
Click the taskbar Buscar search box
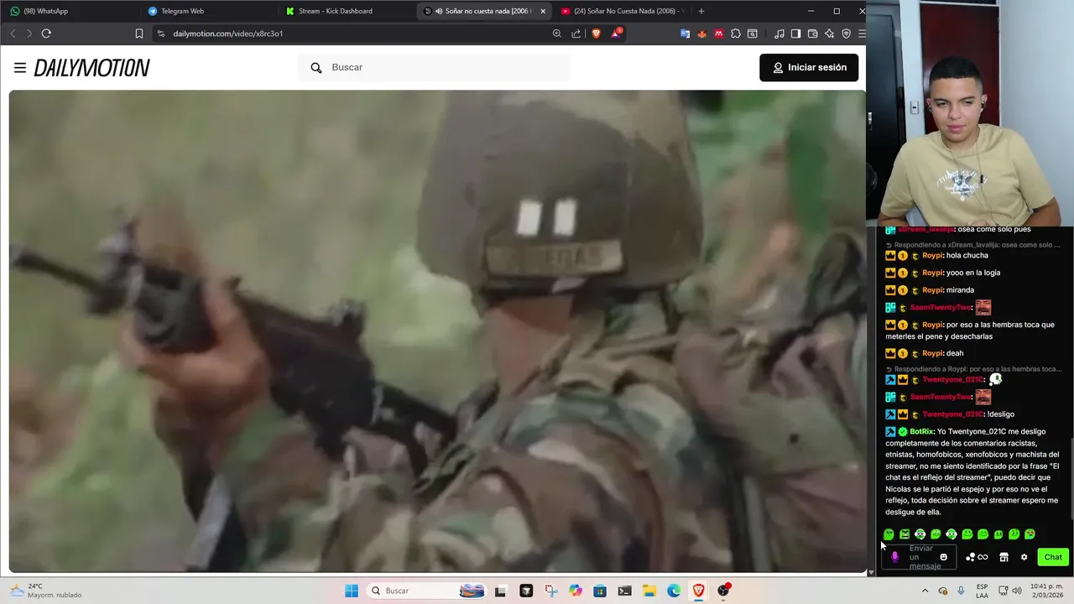(427, 591)
